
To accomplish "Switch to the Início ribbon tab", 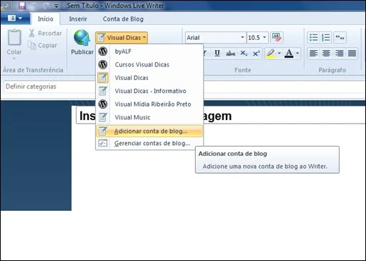I will (x=45, y=19).
